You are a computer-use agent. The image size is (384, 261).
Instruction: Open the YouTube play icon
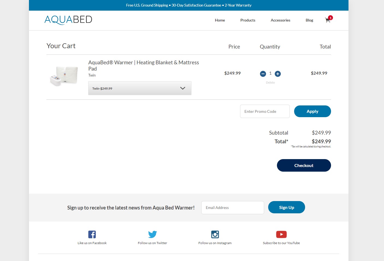click(x=281, y=234)
